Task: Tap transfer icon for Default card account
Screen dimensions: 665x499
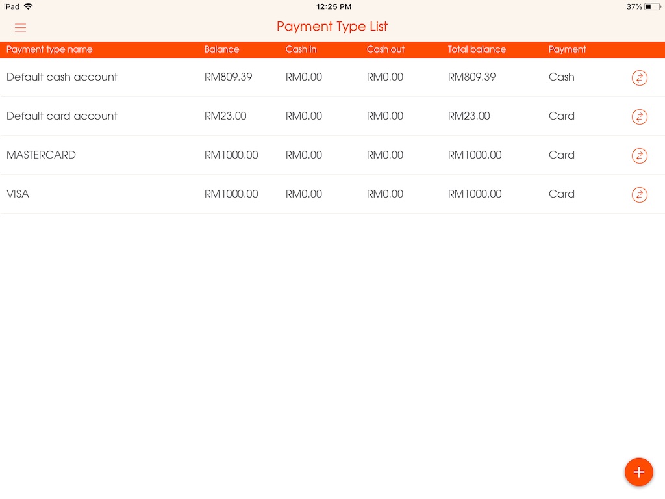Action: (639, 117)
